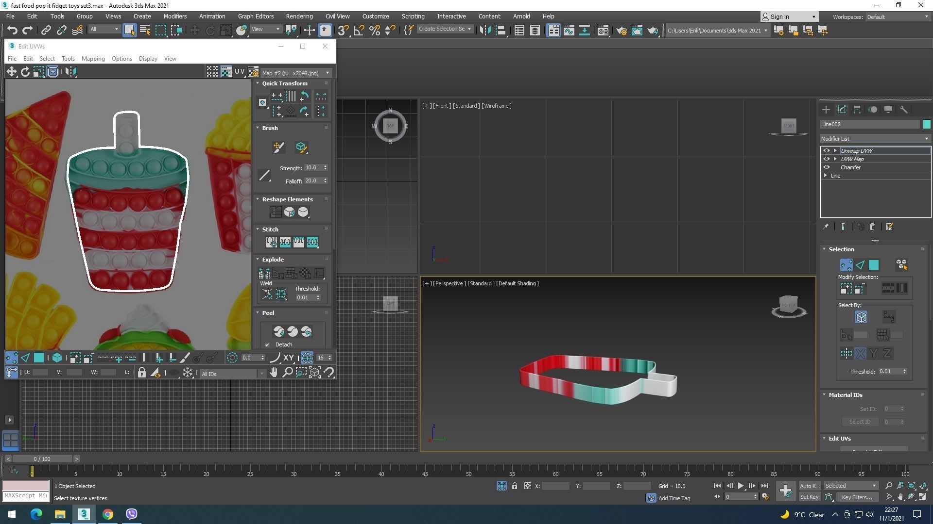Open the Graph Editors menu
The width and height of the screenshot is (933, 524).
256,16
